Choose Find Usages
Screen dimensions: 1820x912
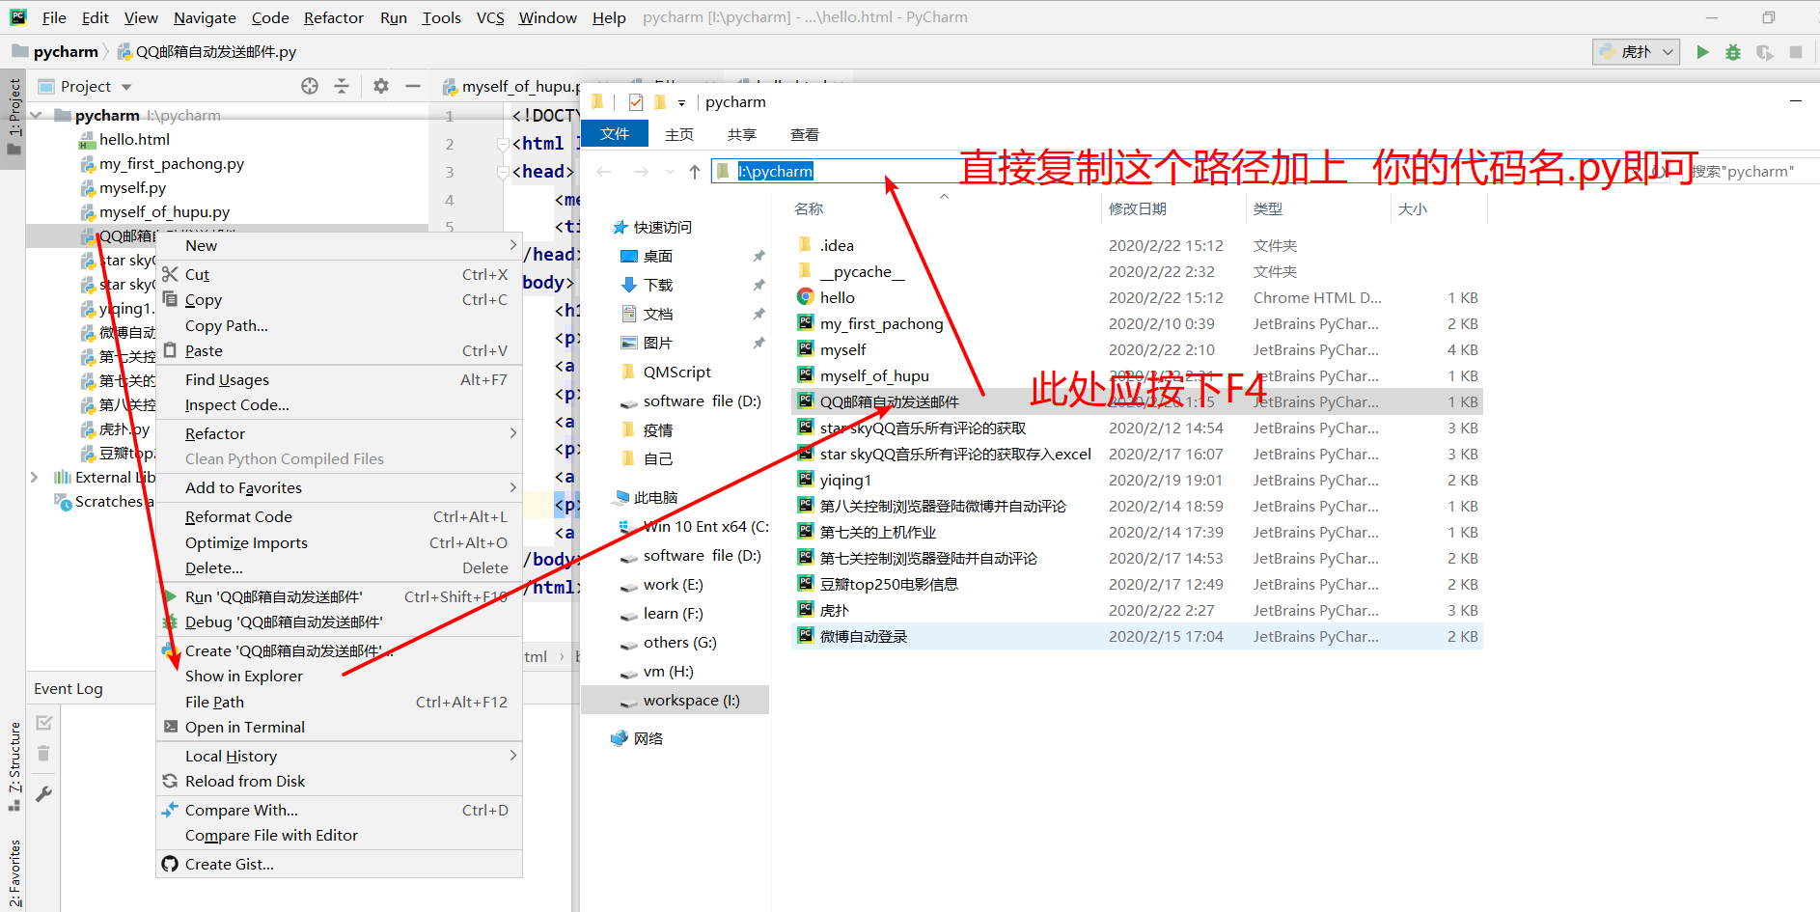pyautogui.click(x=339, y=379)
